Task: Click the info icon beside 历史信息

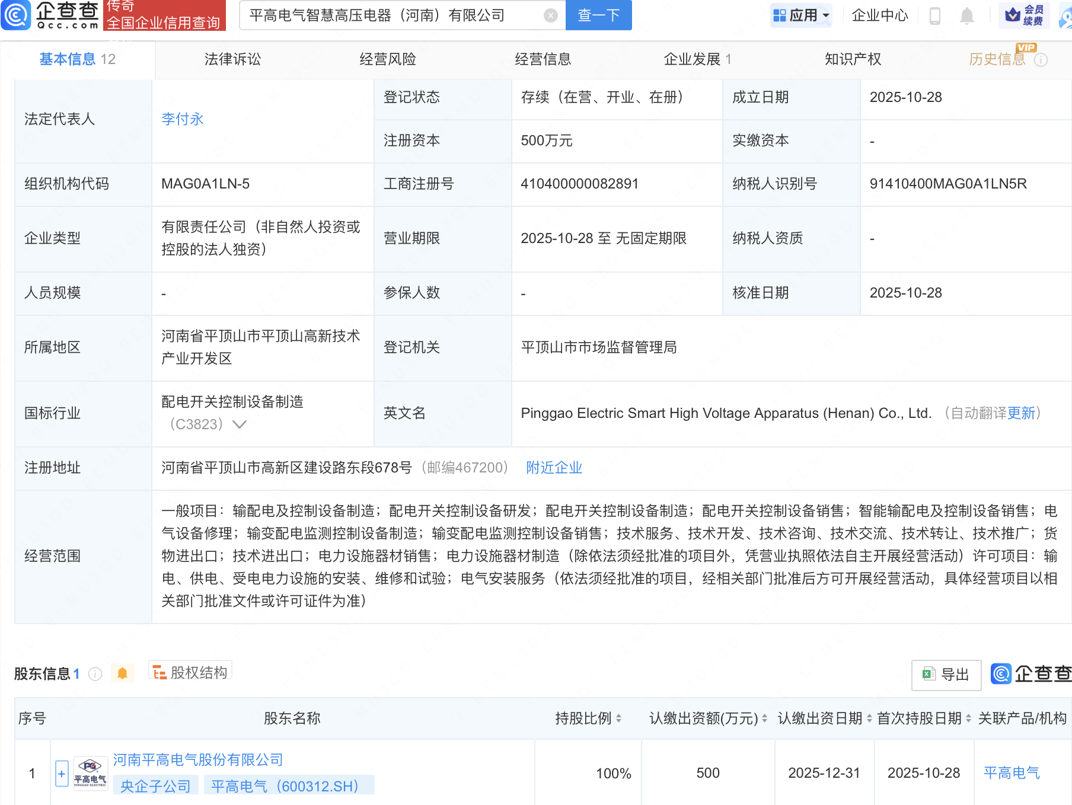Action: (1041, 60)
